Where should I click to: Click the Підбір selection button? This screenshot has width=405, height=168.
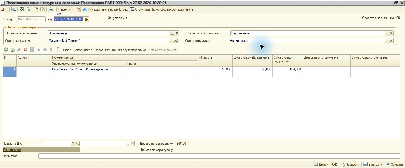point(67,50)
